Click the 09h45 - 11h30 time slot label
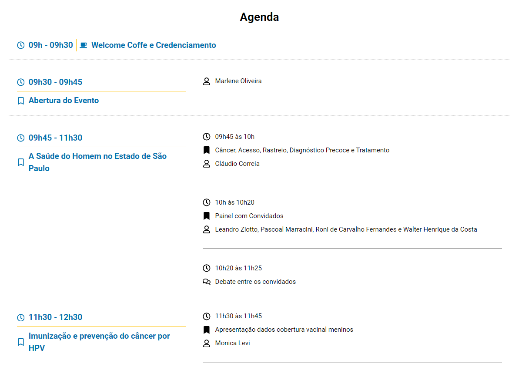Image resolution: width=522 pixels, height=367 pixels. pos(55,138)
